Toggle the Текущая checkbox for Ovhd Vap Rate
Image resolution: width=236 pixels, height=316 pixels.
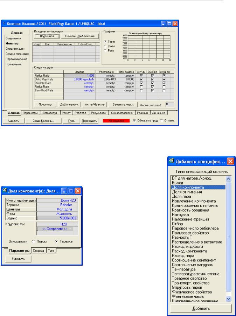(164, 79)
